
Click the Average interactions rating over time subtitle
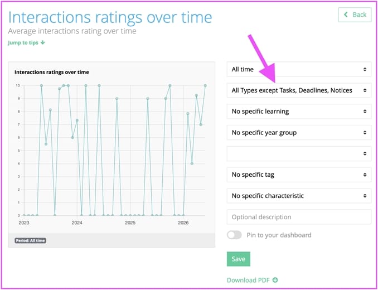pyautogui.click(x=72, y=31)
